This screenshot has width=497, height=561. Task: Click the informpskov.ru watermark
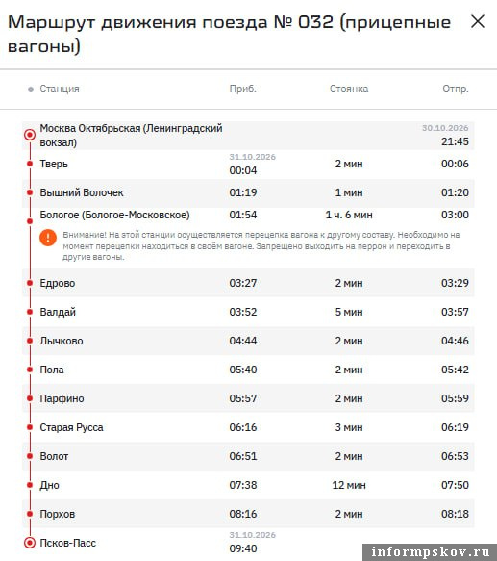pos(430,552)
